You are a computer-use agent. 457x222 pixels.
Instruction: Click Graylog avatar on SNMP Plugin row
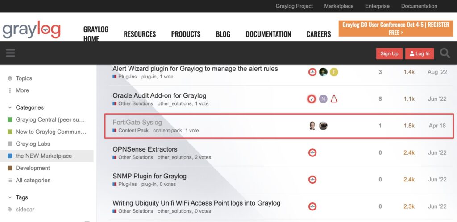pyautogui.click(x=312, y=180)
